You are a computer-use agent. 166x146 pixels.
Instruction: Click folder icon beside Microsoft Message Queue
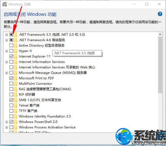tap(16, 73)
